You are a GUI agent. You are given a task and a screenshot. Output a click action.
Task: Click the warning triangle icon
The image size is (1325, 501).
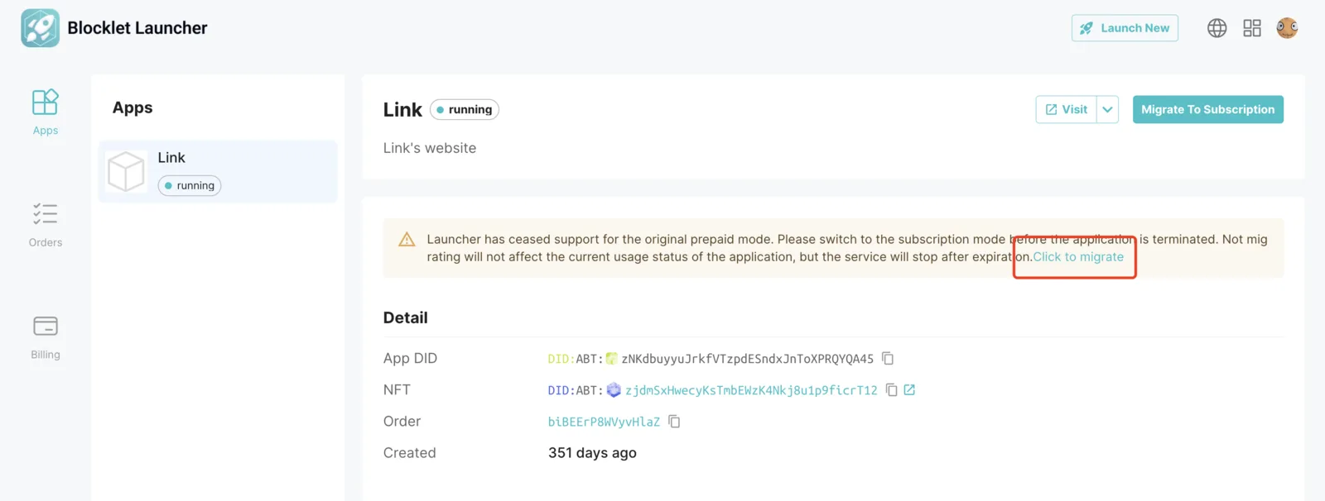(x=407, y=240)
